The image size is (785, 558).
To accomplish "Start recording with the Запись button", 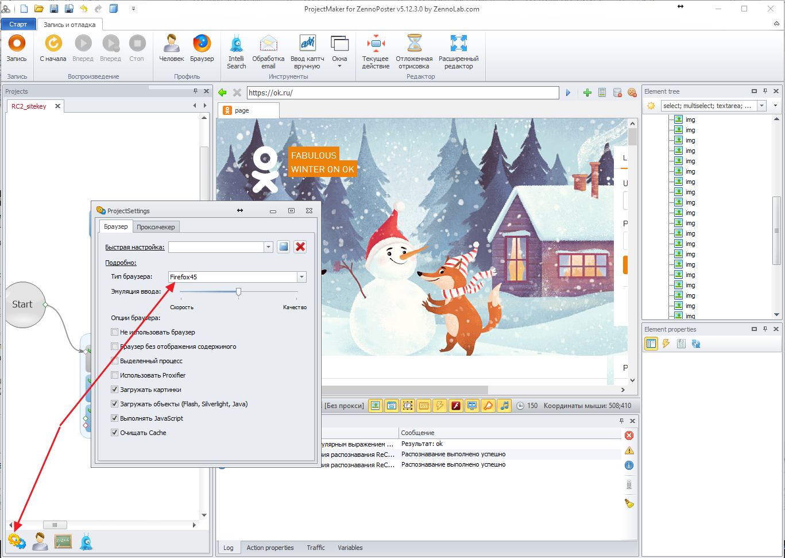I will pos(17,48).
